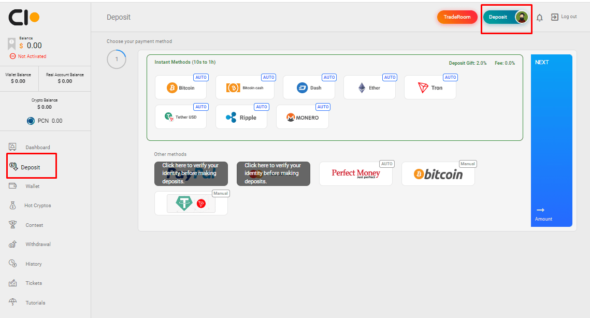The image size is (590, 318).
Task: Click the Real Account Balance box
Action: pos(65,78)
